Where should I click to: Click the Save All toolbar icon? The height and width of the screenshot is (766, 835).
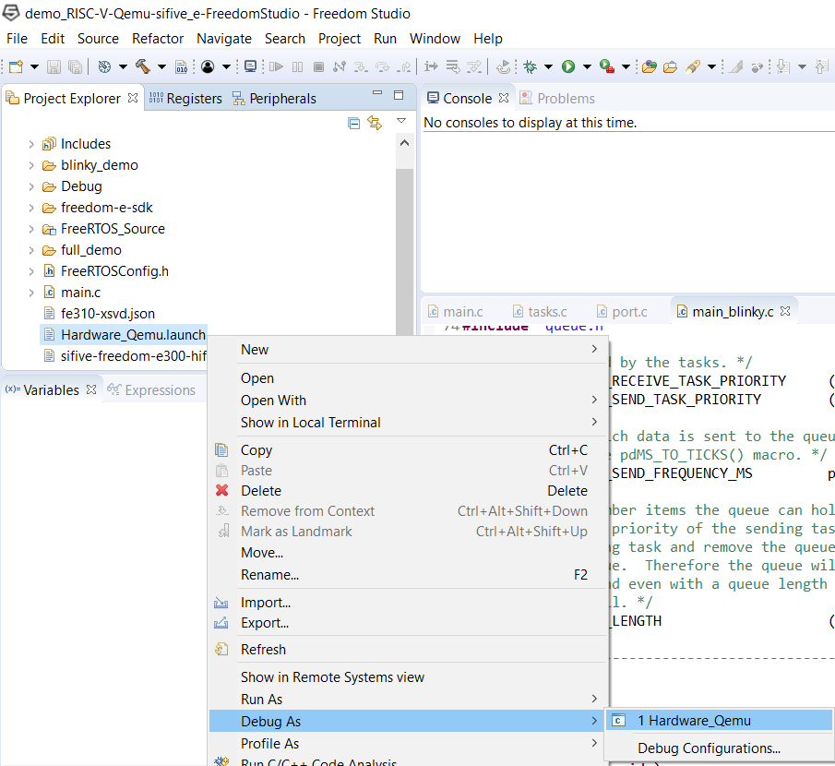[75, 66]
